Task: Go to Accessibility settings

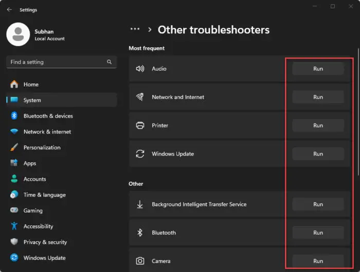Action: pyautogui.click(x=62, y=226)
